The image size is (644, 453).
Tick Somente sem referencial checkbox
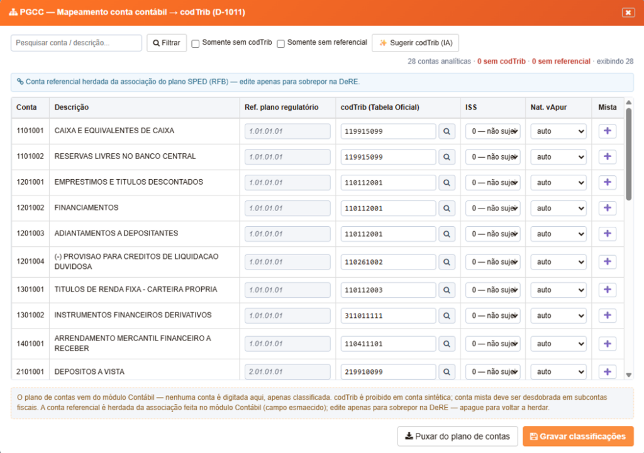point(281,43)
